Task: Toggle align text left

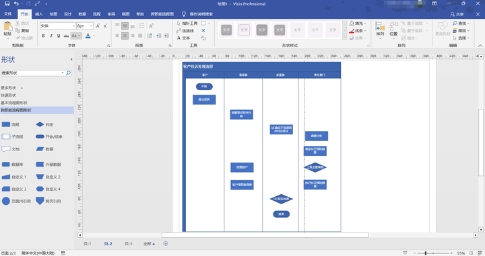Action: pos(117,36)
